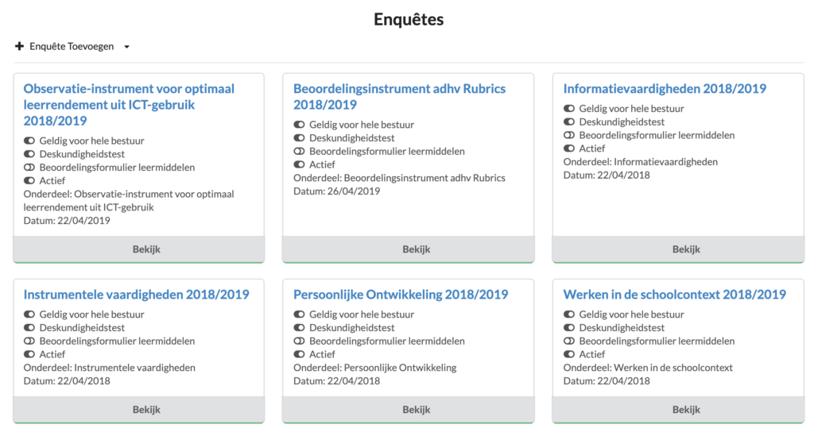The height and width of the screenshot is (432, 814).
Task: Open the Enquête Toevoegen menu
Action: tap(72, 47)
